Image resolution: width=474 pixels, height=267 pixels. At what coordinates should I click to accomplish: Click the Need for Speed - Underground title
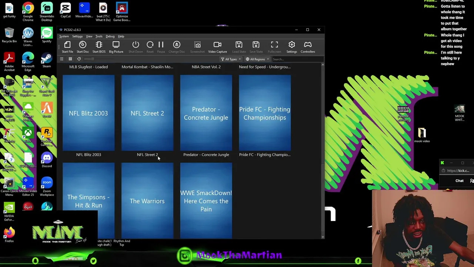pos(265,67)
